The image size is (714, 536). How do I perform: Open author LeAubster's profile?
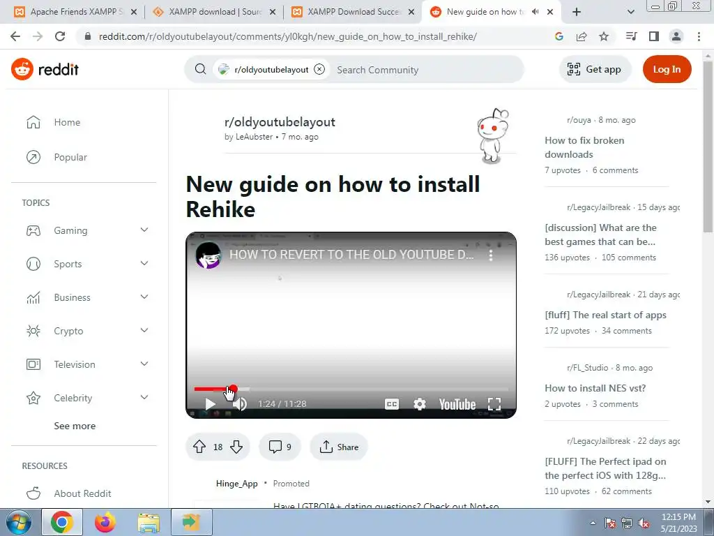pyautogui.click(x=254, y=137)
